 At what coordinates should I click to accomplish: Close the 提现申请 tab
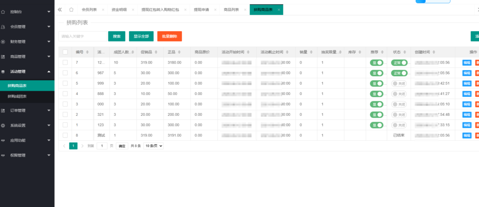pos(215,10)
